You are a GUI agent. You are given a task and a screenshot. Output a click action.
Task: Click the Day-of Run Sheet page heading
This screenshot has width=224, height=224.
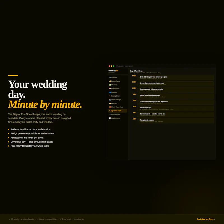pos(136,71)
